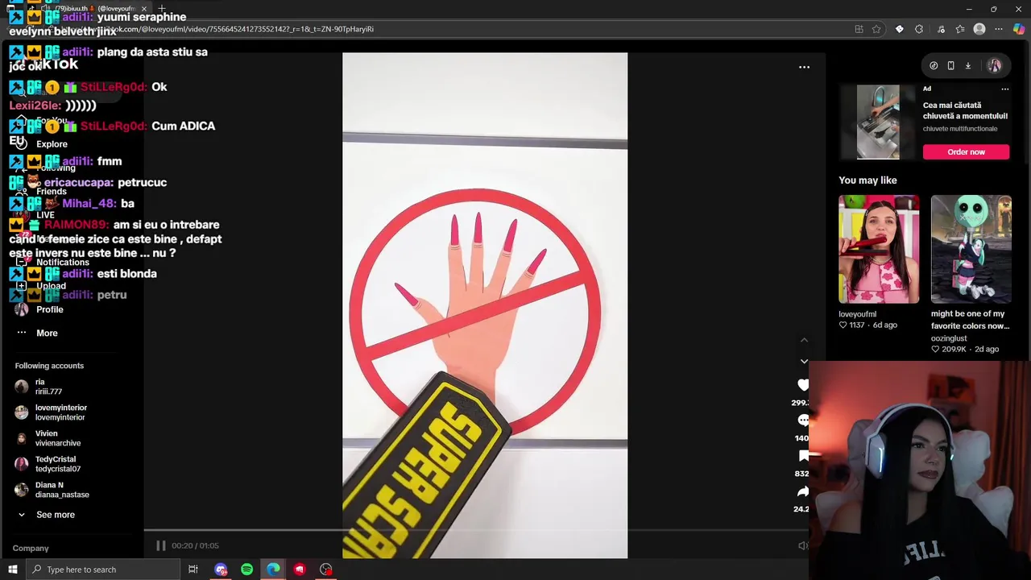Click loveyoufml username under thumbnail
Viewport: 1031px width, 580px height.
click(857, 314)
